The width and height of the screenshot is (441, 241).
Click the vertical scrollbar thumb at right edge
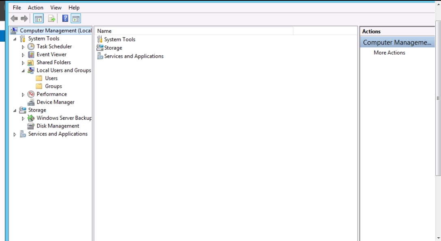click(x=438, y=98)
